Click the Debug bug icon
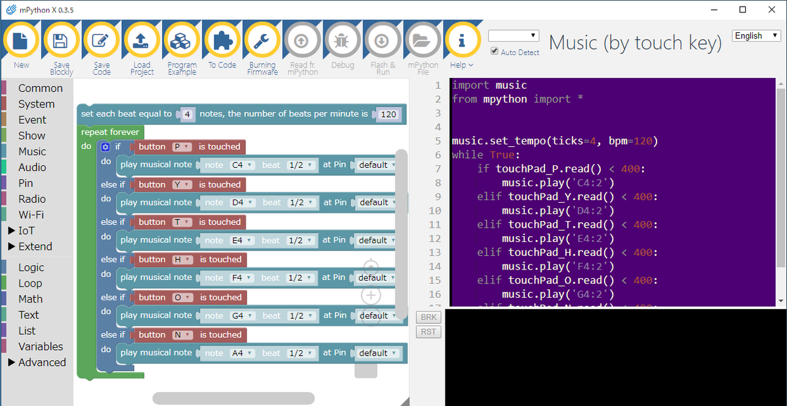The width and height of the screenshot is (787, 406). click(x=342, y=41)
